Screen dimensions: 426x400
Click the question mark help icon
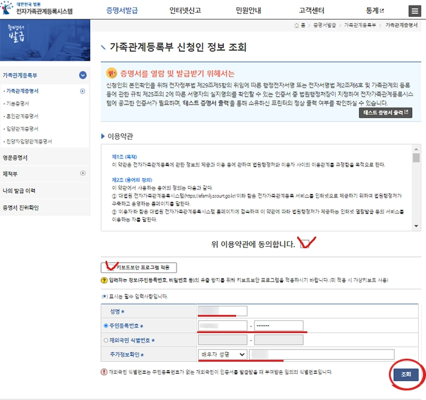coord(104,280)
